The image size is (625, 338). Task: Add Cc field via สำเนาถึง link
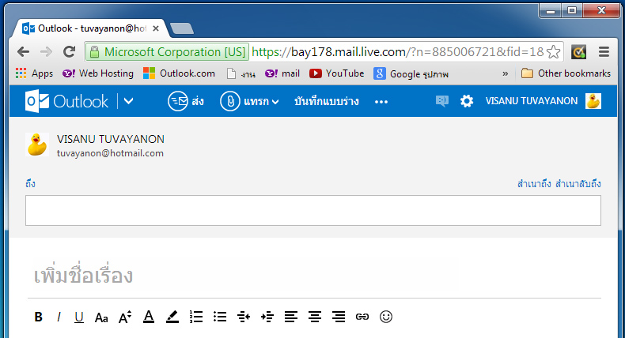tap(534, 184)
